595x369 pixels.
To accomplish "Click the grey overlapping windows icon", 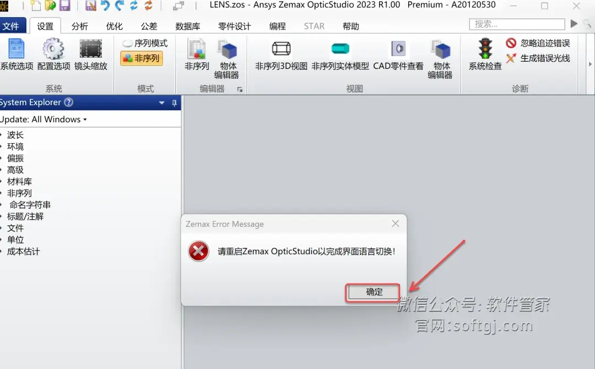I will click(178, 6).
